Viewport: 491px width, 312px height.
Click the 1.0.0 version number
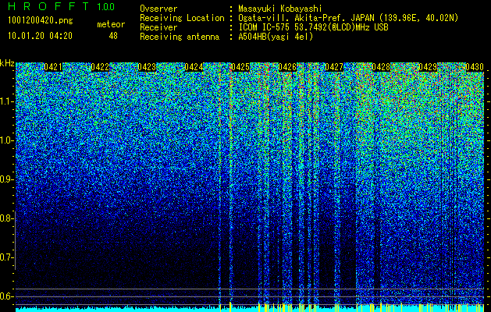pos(106,7)
